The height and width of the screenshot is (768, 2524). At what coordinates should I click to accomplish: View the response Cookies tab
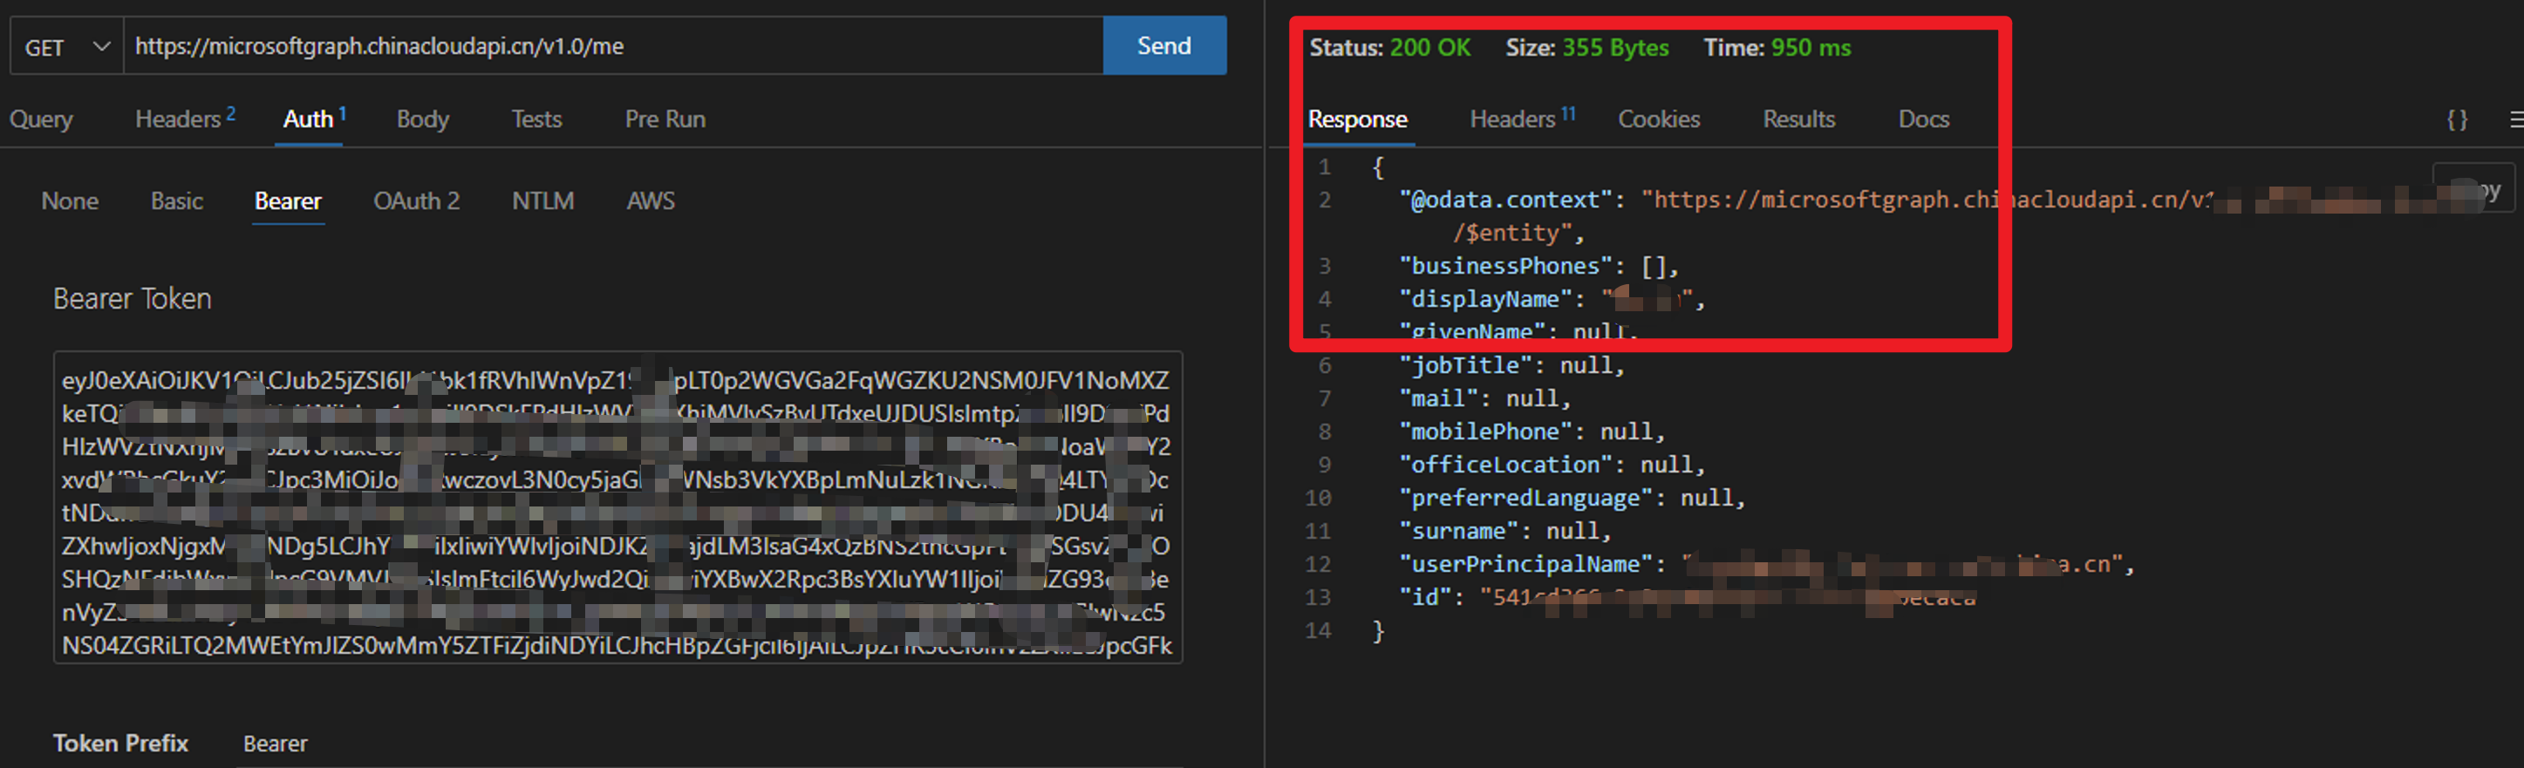pos(1658,119)
